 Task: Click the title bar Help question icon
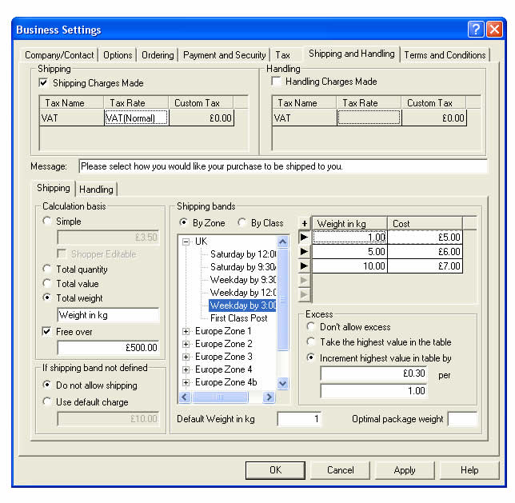[476, 30]
